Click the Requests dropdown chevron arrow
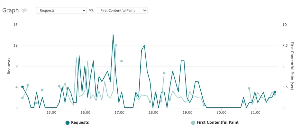This screenshot has width=301, height=131. pos(84,11)
